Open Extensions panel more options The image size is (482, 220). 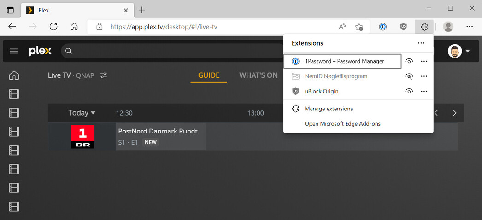[x=421, y=43]
